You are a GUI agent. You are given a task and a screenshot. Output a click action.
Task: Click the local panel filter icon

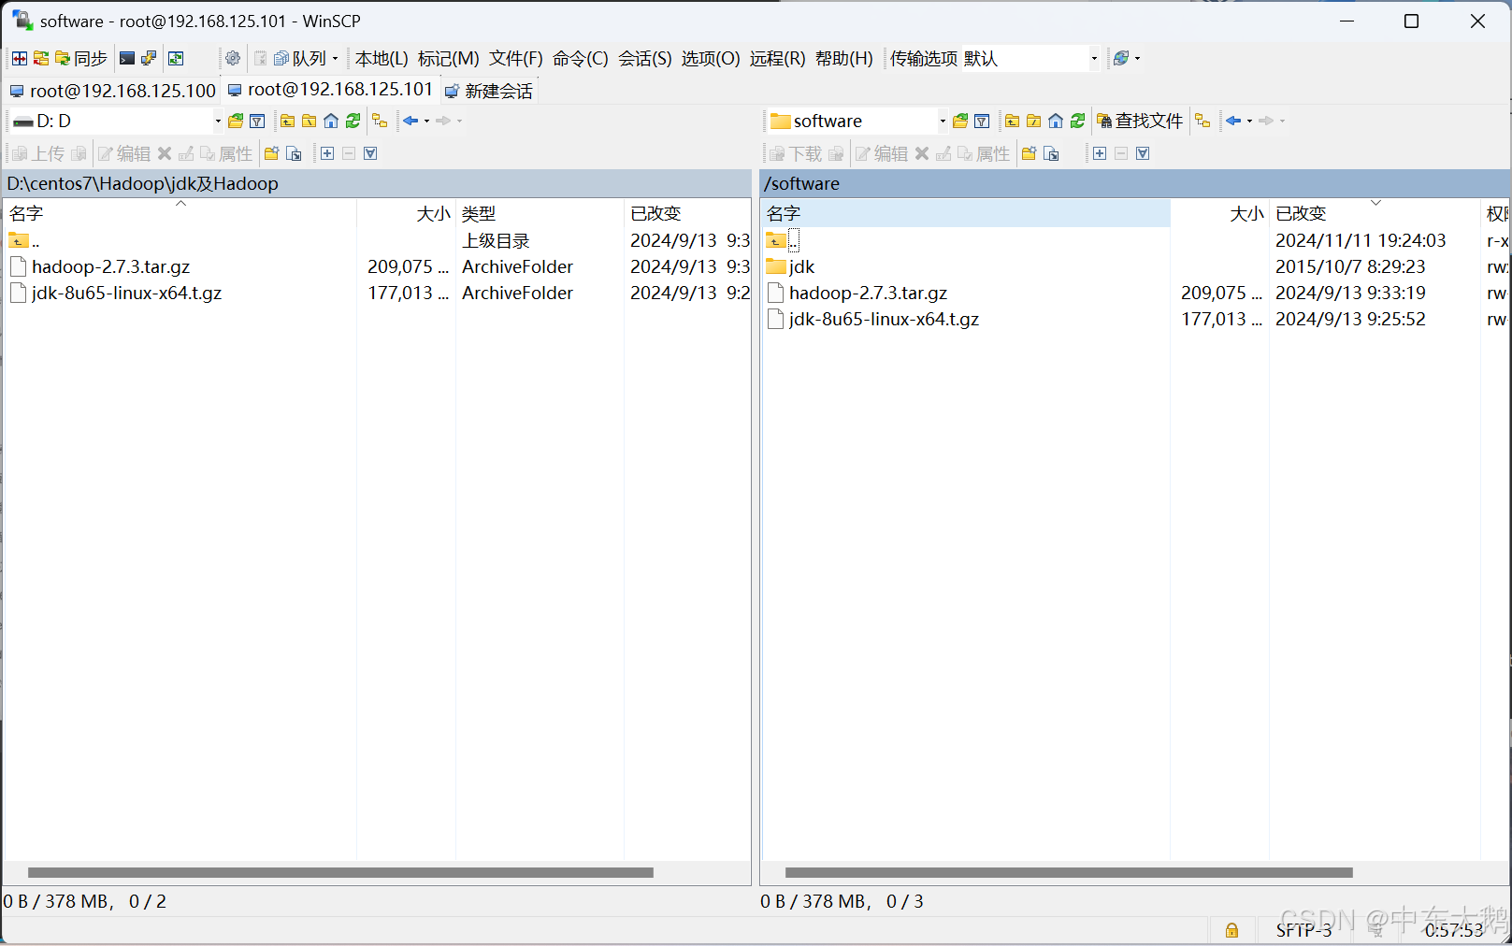(257, 121)
